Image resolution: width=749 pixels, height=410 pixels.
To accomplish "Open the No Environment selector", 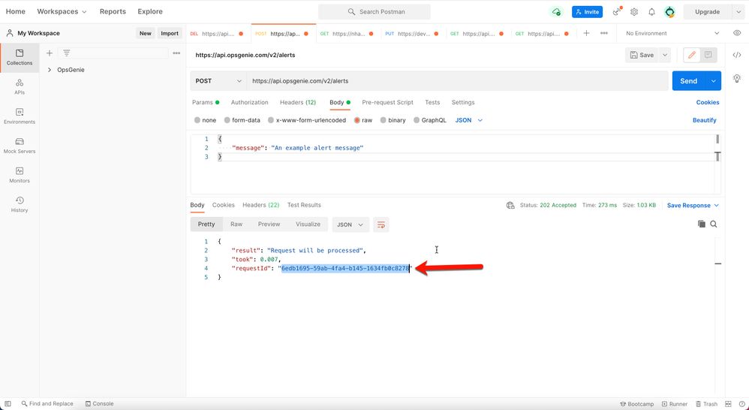I will point(672,34).
